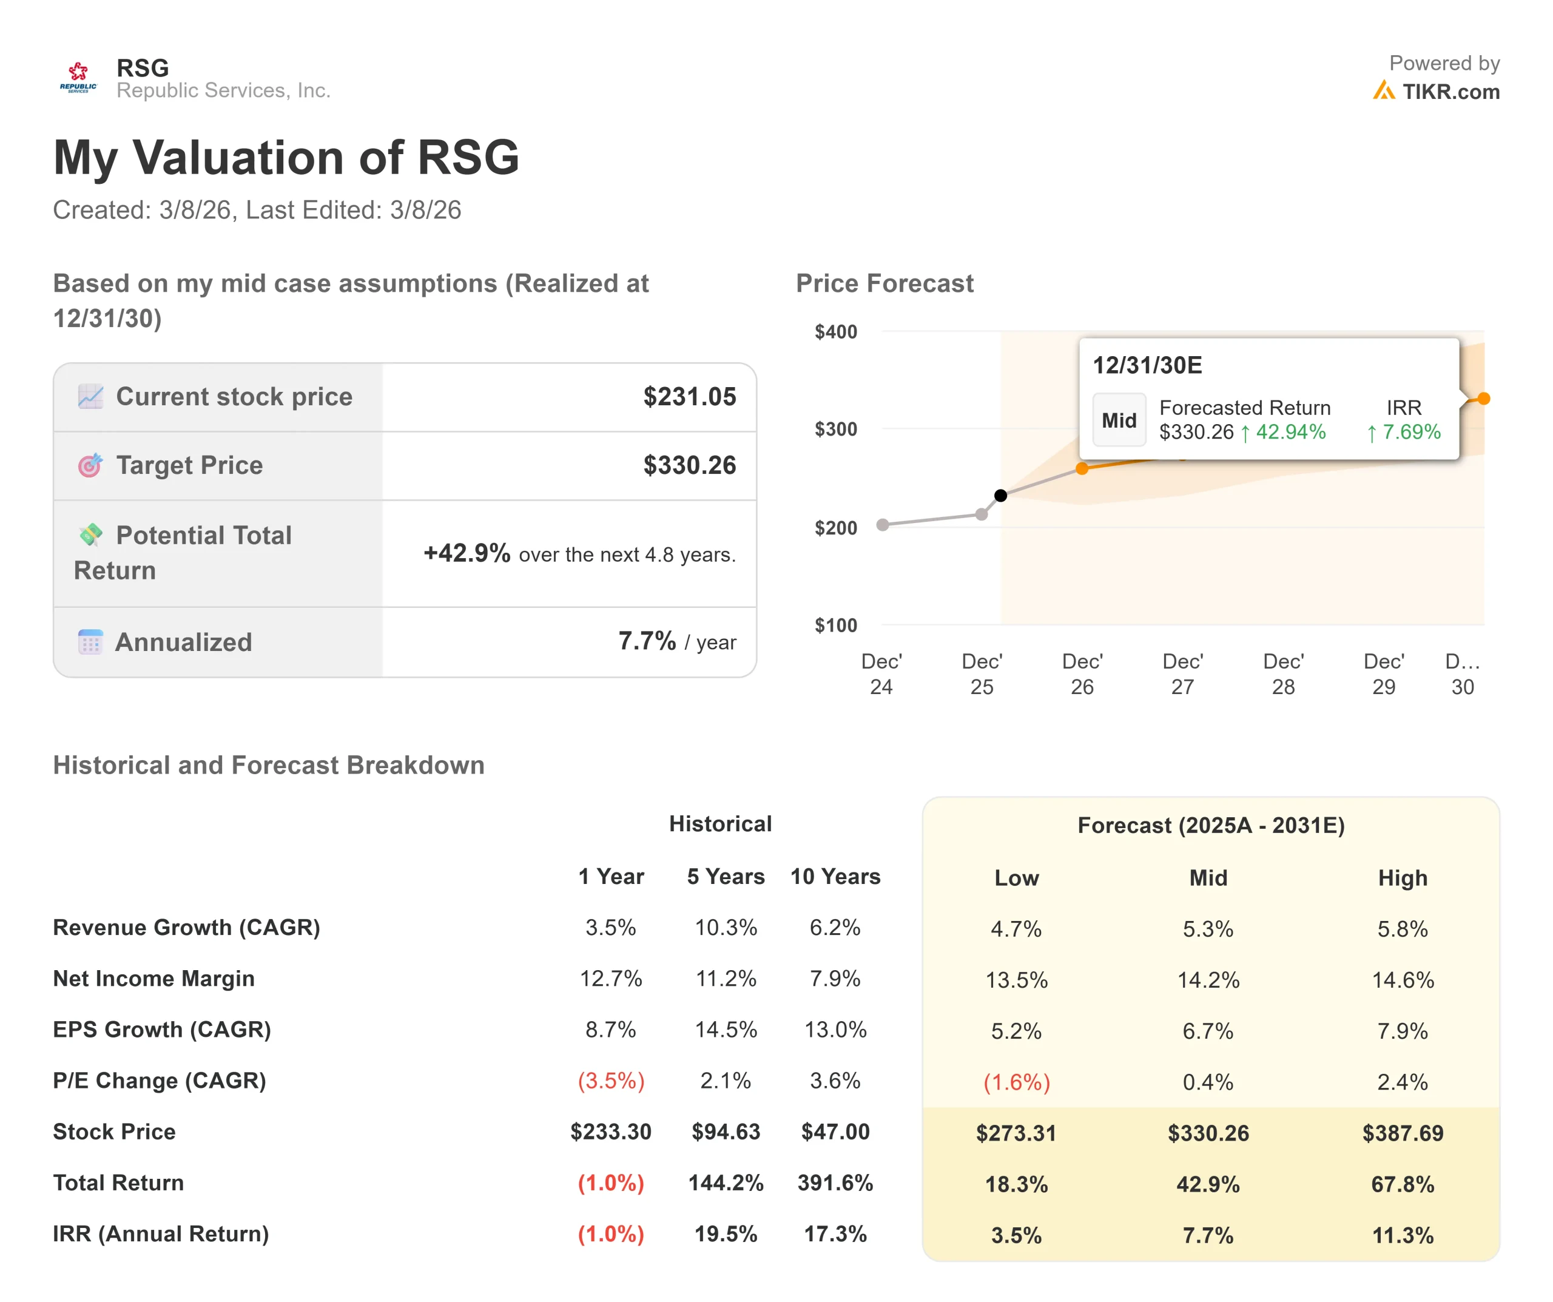
Task: Click the Dec' 24 gray historical point
Action: point(882,525)
